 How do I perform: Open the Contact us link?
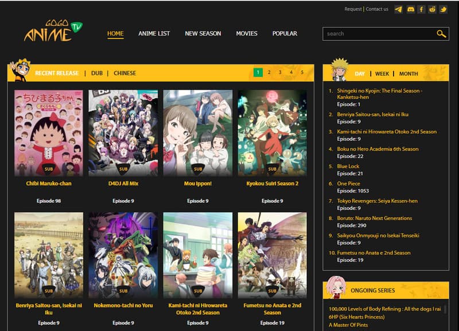coord(377,9)
